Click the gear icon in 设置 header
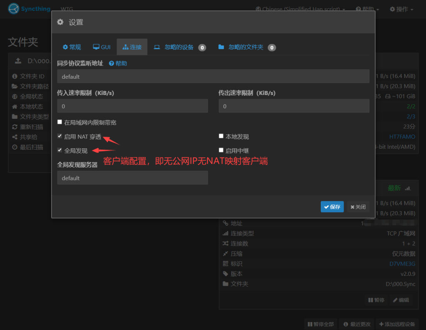This screenshot has width=426, height=330. [60, 22]
